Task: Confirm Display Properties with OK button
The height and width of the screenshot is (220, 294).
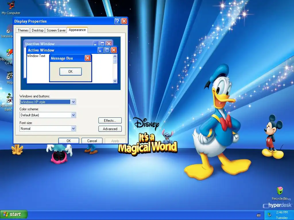Action: click(69, 141)
